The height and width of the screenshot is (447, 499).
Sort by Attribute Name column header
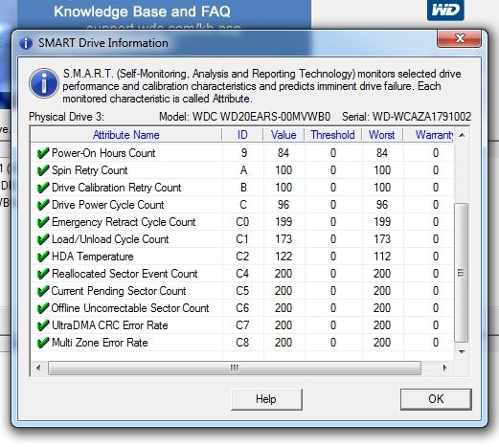[126, 135]
